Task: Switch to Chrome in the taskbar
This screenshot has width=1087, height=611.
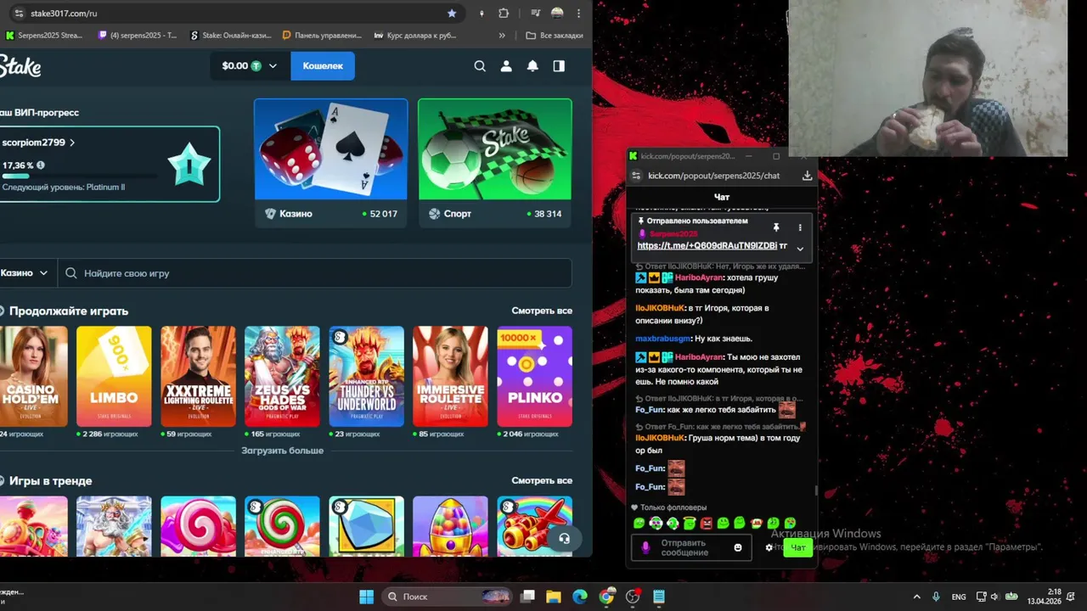Action: [606, 597]
